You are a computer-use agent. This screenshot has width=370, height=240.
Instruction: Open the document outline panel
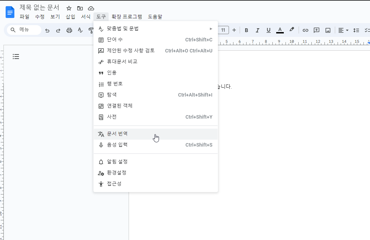(x=16, y=56)
